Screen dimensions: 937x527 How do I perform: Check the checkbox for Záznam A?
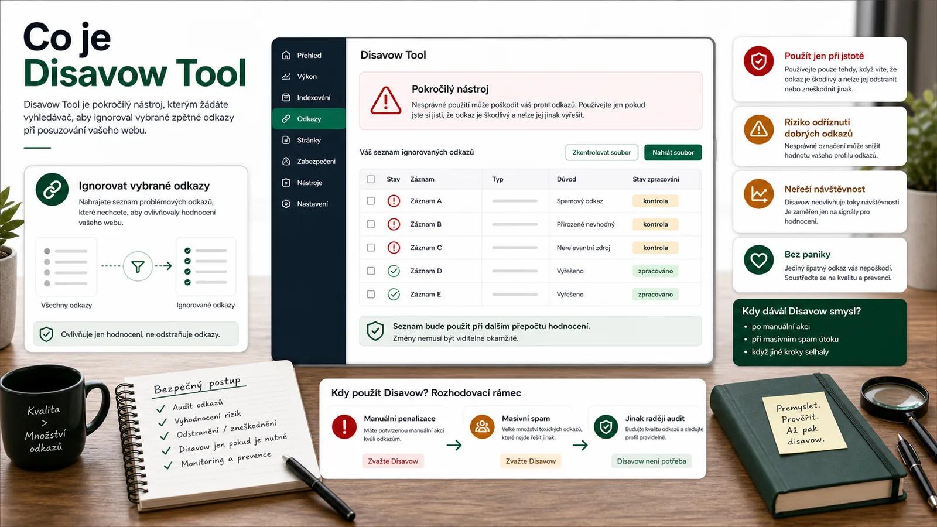(x=371, y=201)
